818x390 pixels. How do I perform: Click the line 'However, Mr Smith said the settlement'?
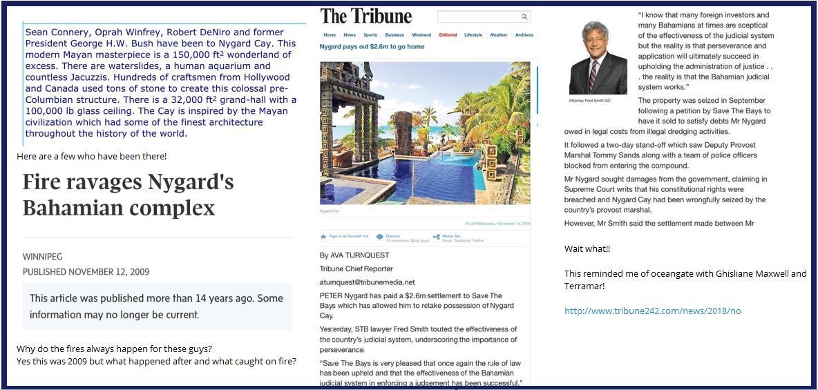coord(659,224)
